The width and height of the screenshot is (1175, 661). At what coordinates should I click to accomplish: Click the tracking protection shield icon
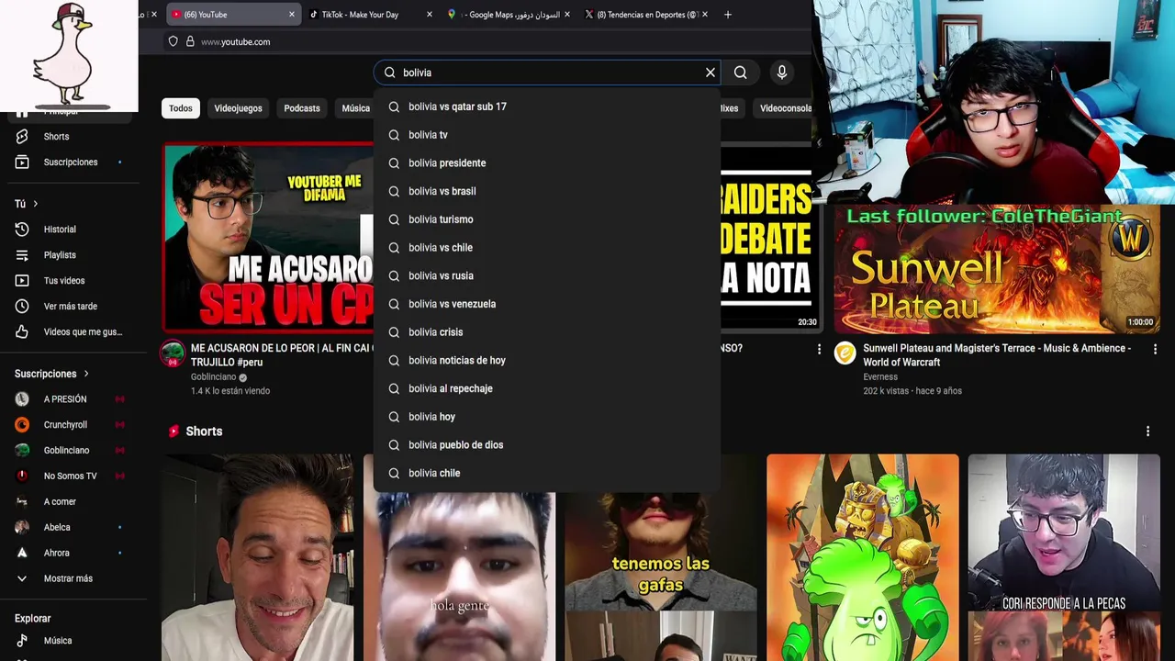point(173,41)
